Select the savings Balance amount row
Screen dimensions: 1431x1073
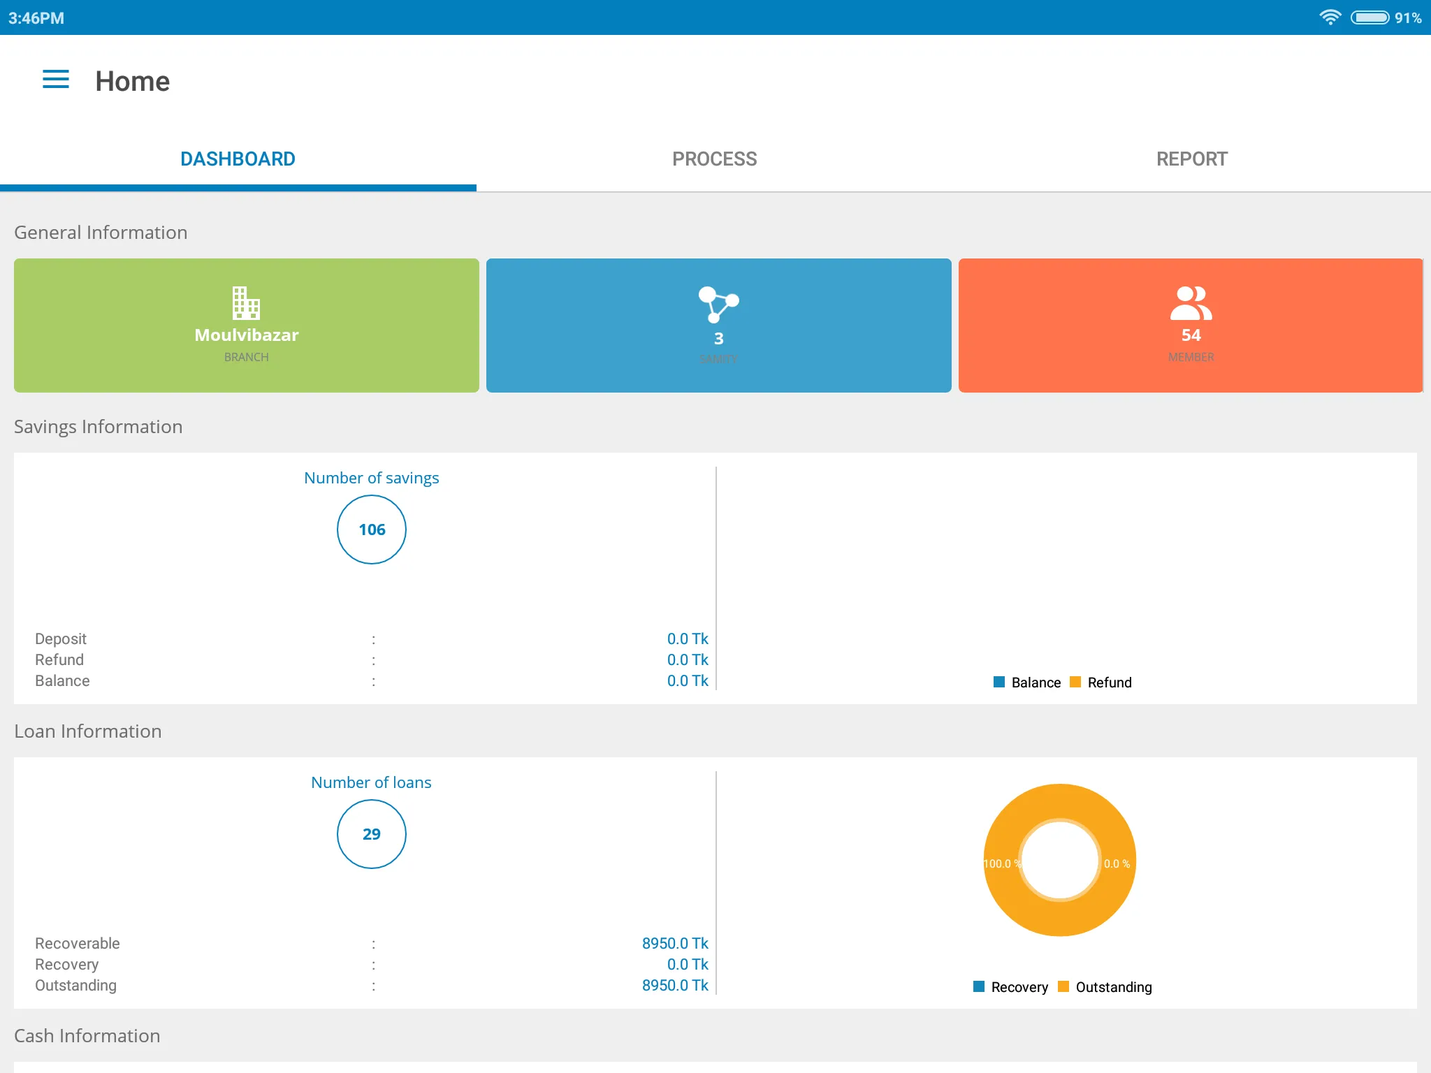[372, 681]
